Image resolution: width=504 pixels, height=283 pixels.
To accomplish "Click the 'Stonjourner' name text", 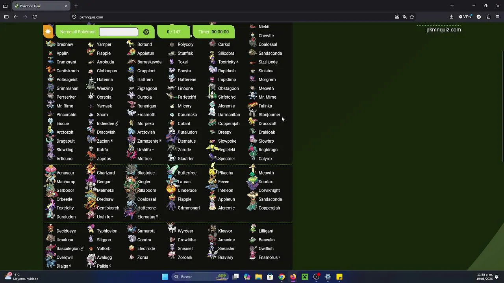I will [269, 115].
